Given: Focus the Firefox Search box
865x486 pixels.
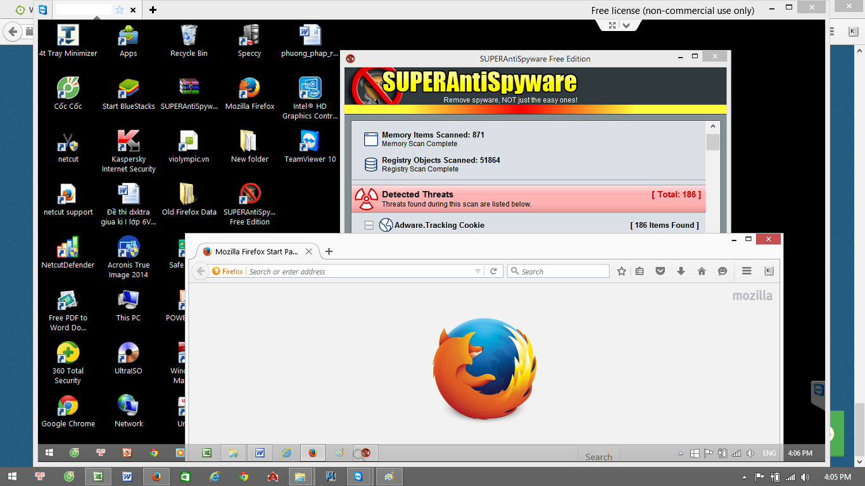Looking at the screenshot, I should point(559,271).
